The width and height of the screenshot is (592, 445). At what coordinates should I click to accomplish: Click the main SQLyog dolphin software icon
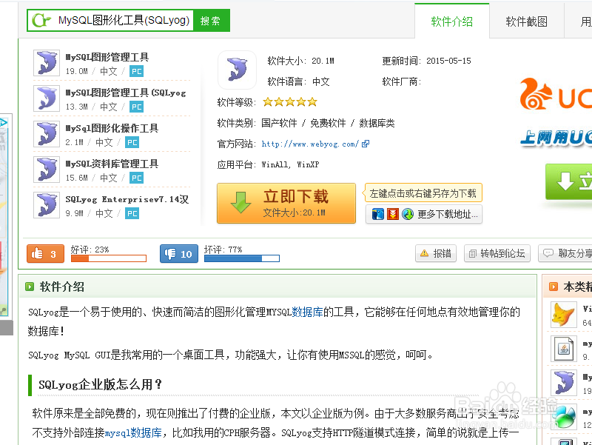(x=237, y=70)
